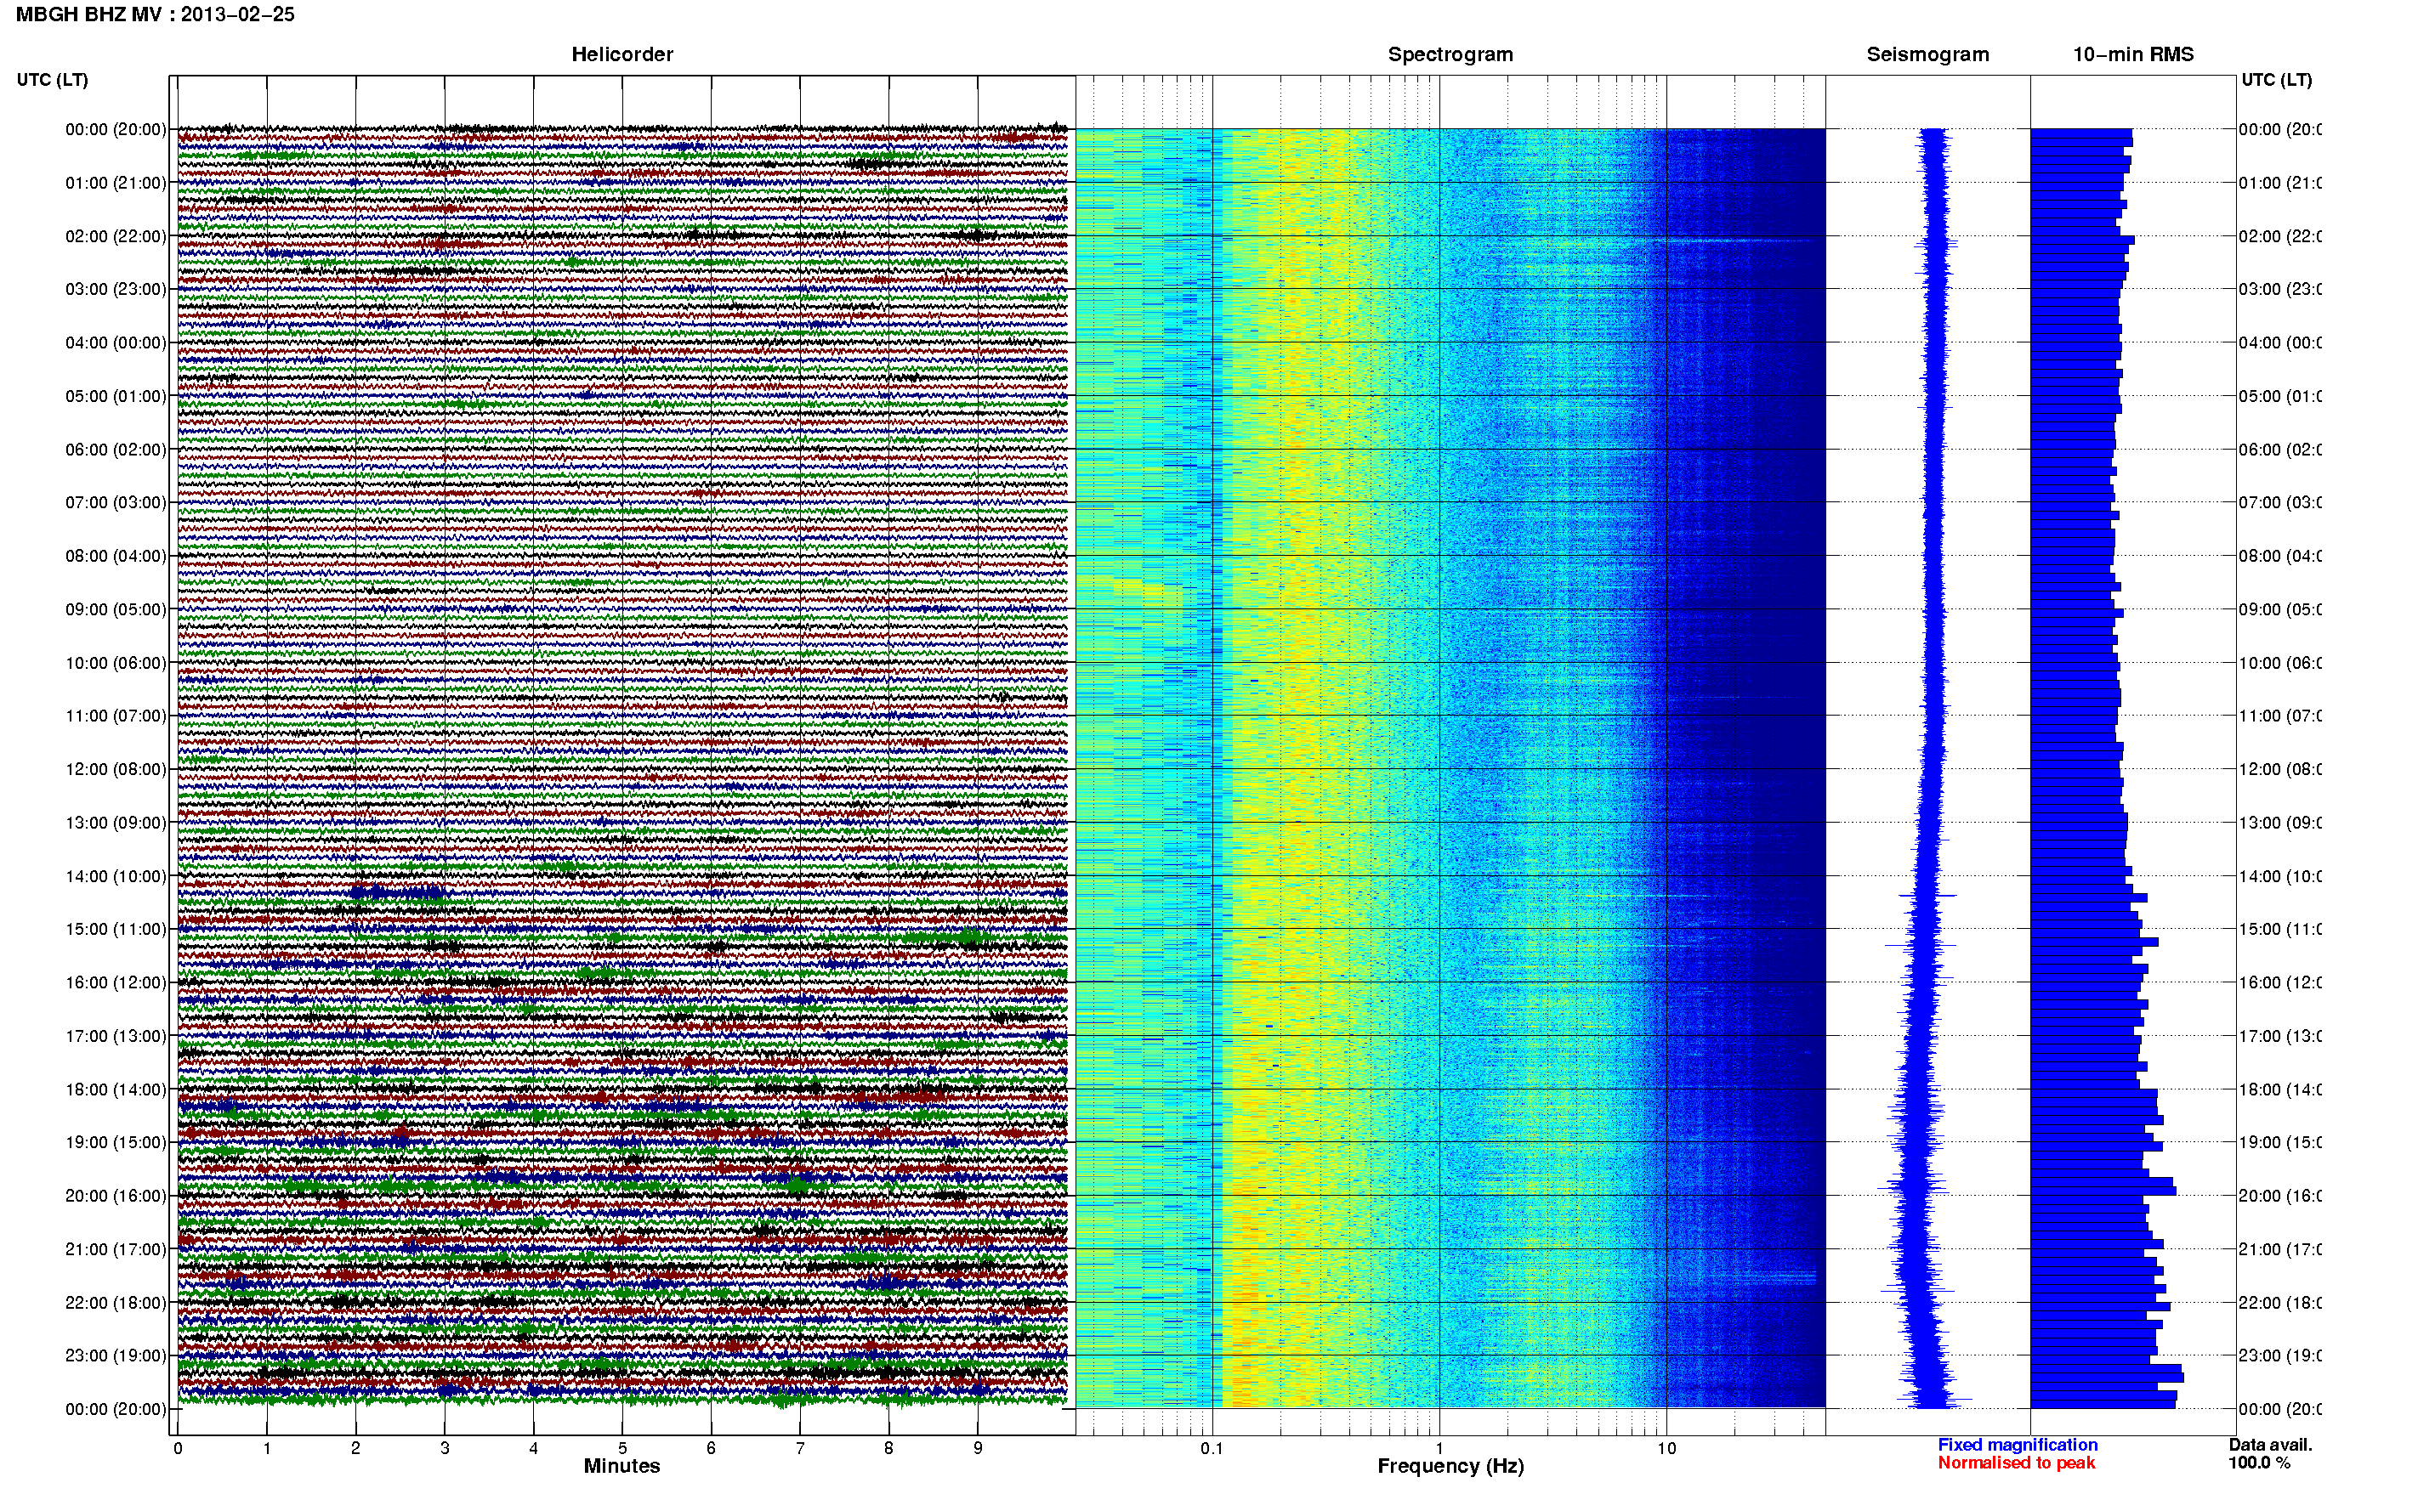This screenshot has height=1511, width=2418.
Task: Click the '7' tick on the Minutes axis
Action: [800, 1448]
